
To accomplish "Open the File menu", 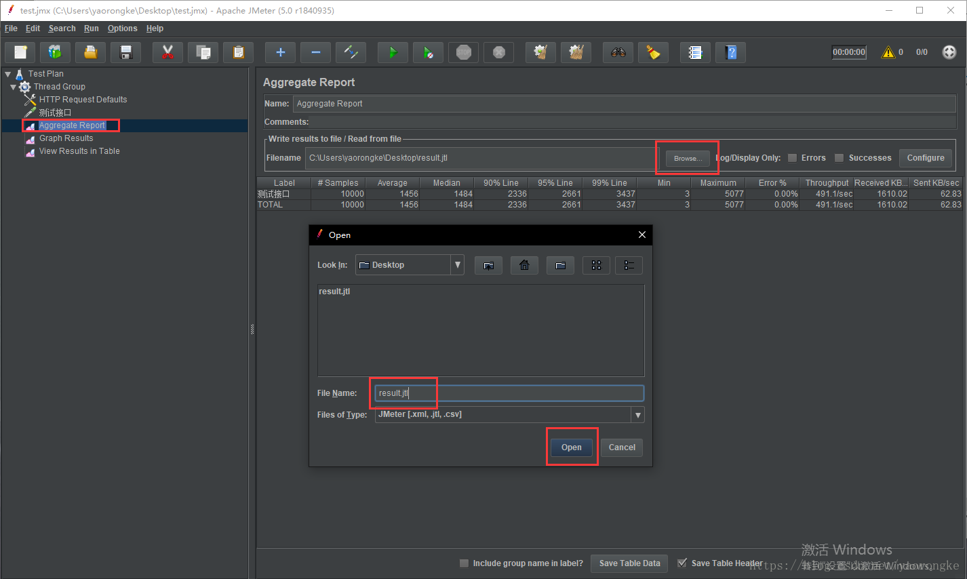I will (11, 28).
